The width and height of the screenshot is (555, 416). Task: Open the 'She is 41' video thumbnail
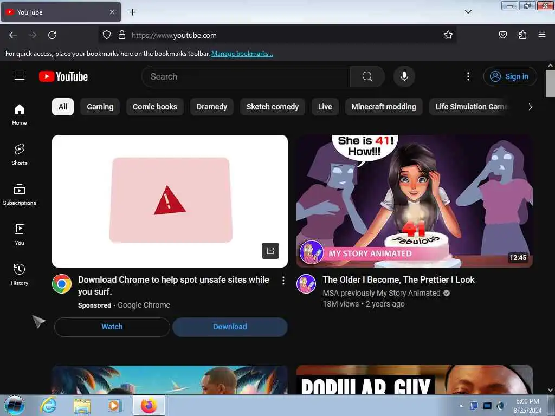pyautogui.click(x=415, y=201)
